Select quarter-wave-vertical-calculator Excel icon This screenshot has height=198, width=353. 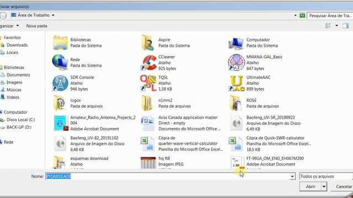tap(147, 144)
